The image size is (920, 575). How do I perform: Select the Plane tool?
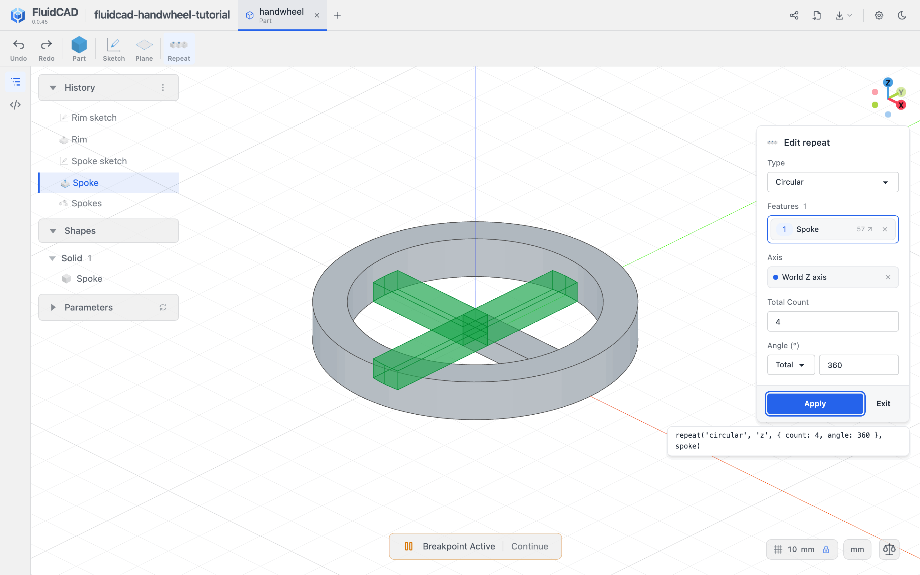point(144,50)
